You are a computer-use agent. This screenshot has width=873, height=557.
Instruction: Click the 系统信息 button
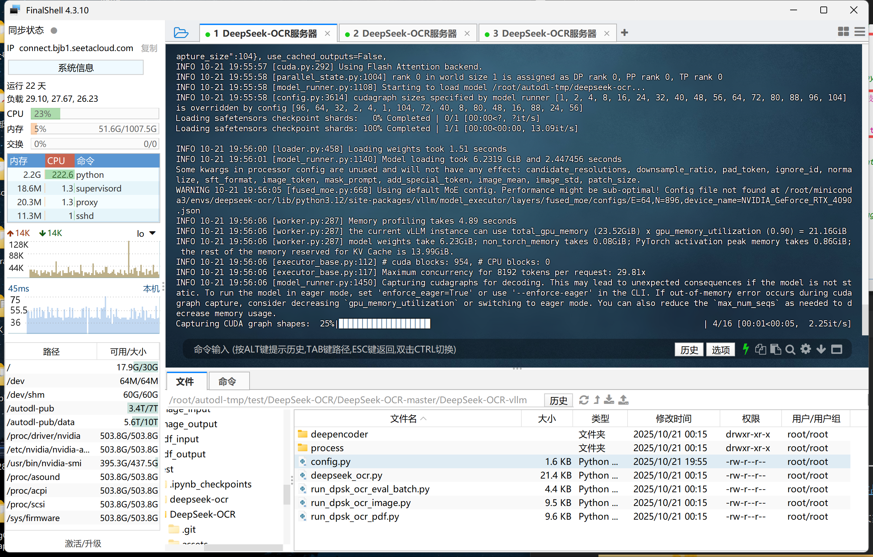point(76,67)
